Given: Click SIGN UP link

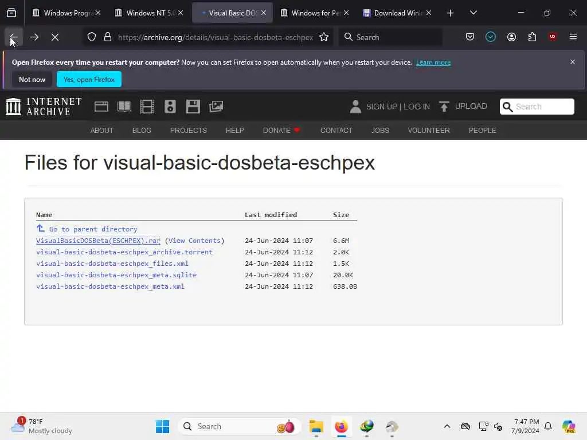Looking at the screenshot, I should coord(381,107).
